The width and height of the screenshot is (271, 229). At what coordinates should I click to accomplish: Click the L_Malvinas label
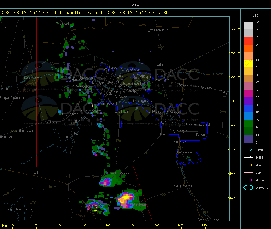(x=119, y=112)
